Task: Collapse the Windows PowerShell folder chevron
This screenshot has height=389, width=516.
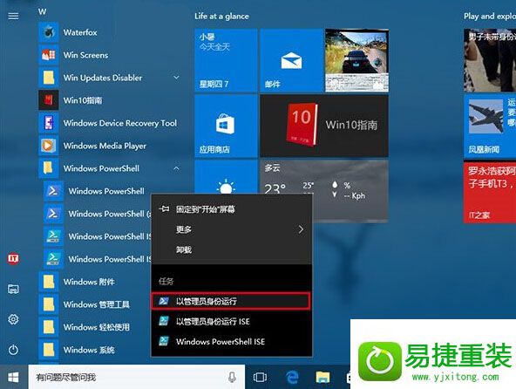Action: (x=176, y=168)
